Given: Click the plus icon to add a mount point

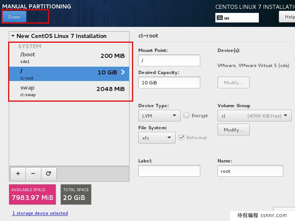Looking at the screenshot, I should (x=18, y=173).
